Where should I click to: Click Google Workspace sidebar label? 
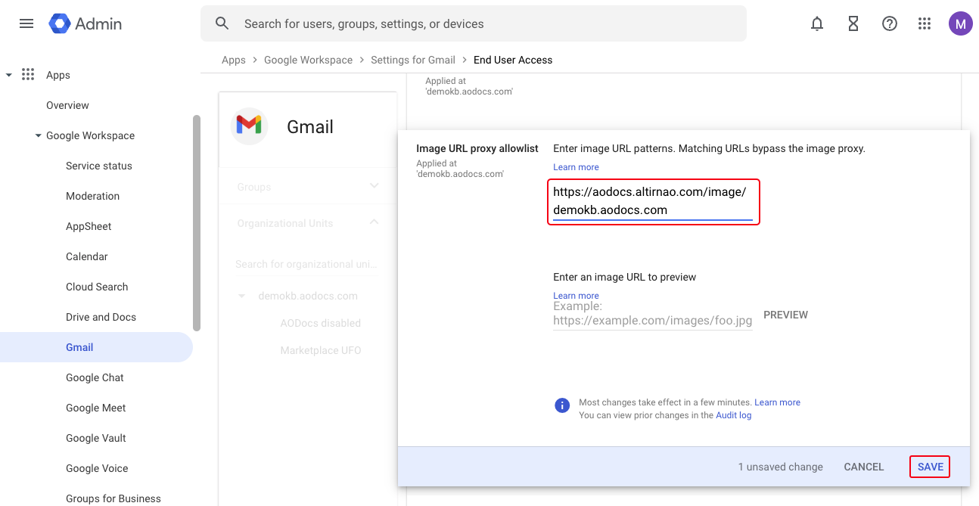point(91,135)
